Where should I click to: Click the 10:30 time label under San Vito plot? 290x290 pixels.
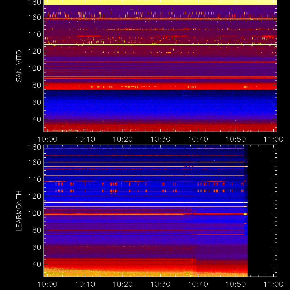coord(161,139)
